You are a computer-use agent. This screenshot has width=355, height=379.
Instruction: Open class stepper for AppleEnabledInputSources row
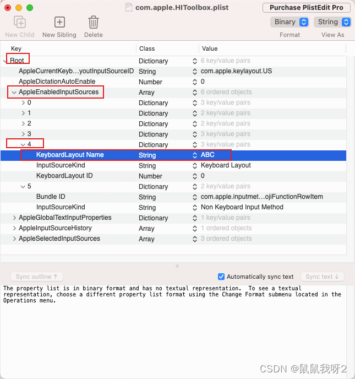click(x=195, y=92)
